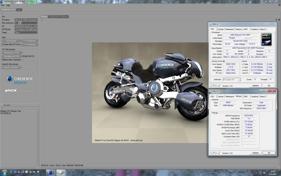Open Graphics tab in lower CPU-Z

[254, 97]
